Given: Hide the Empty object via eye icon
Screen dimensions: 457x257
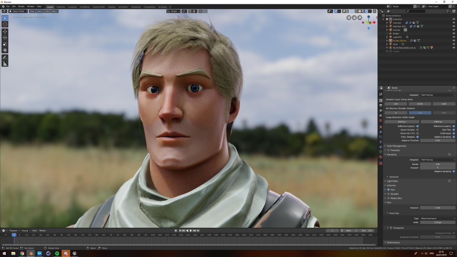Looking at the screenshot, I should tap(454, 34).
